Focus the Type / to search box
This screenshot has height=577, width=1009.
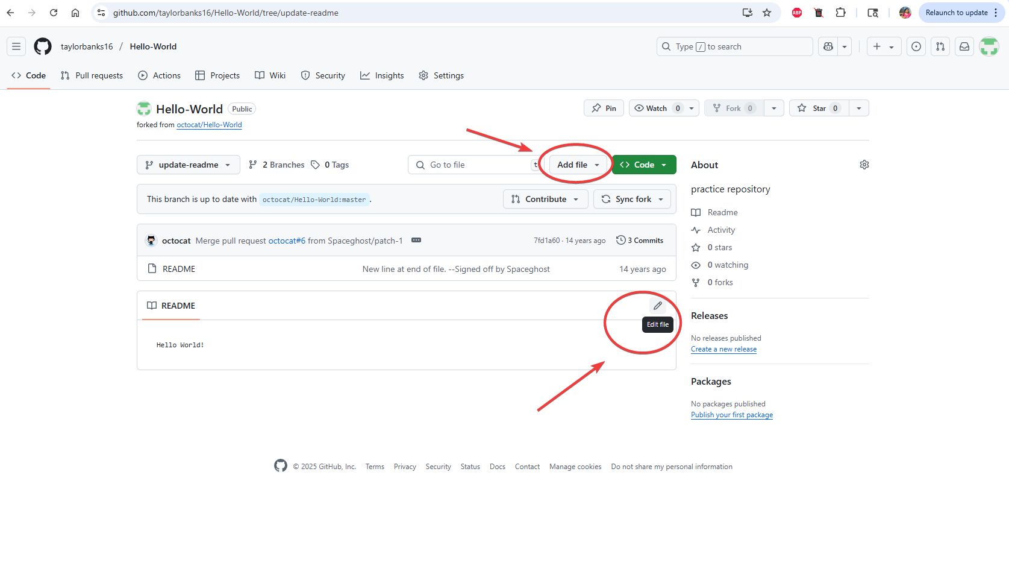735,46
